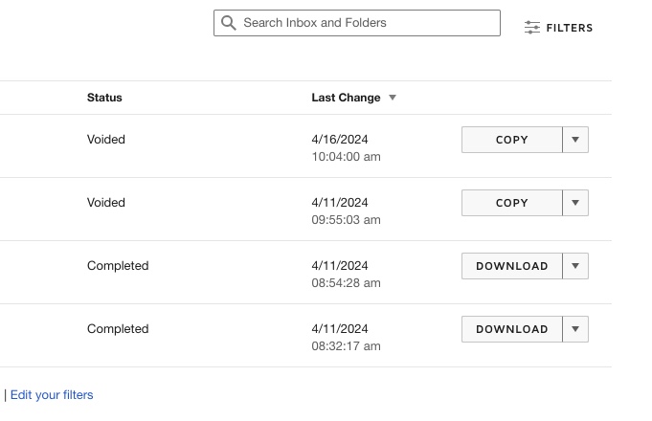
Task: Download the envelope changed at 08:32:17 am
Action: [x=511, y=329]
